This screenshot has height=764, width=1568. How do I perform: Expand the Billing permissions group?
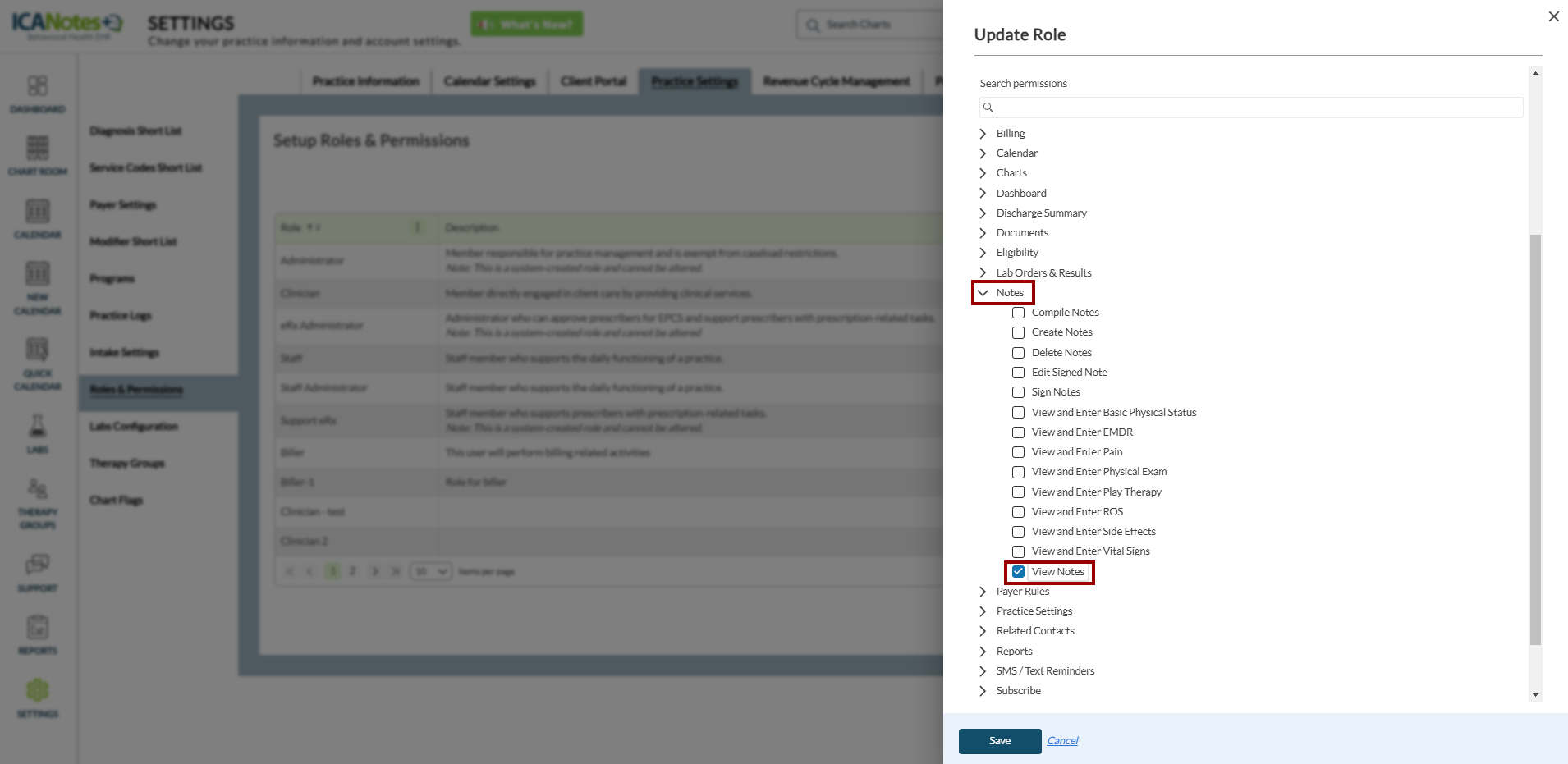pos(983,134)
